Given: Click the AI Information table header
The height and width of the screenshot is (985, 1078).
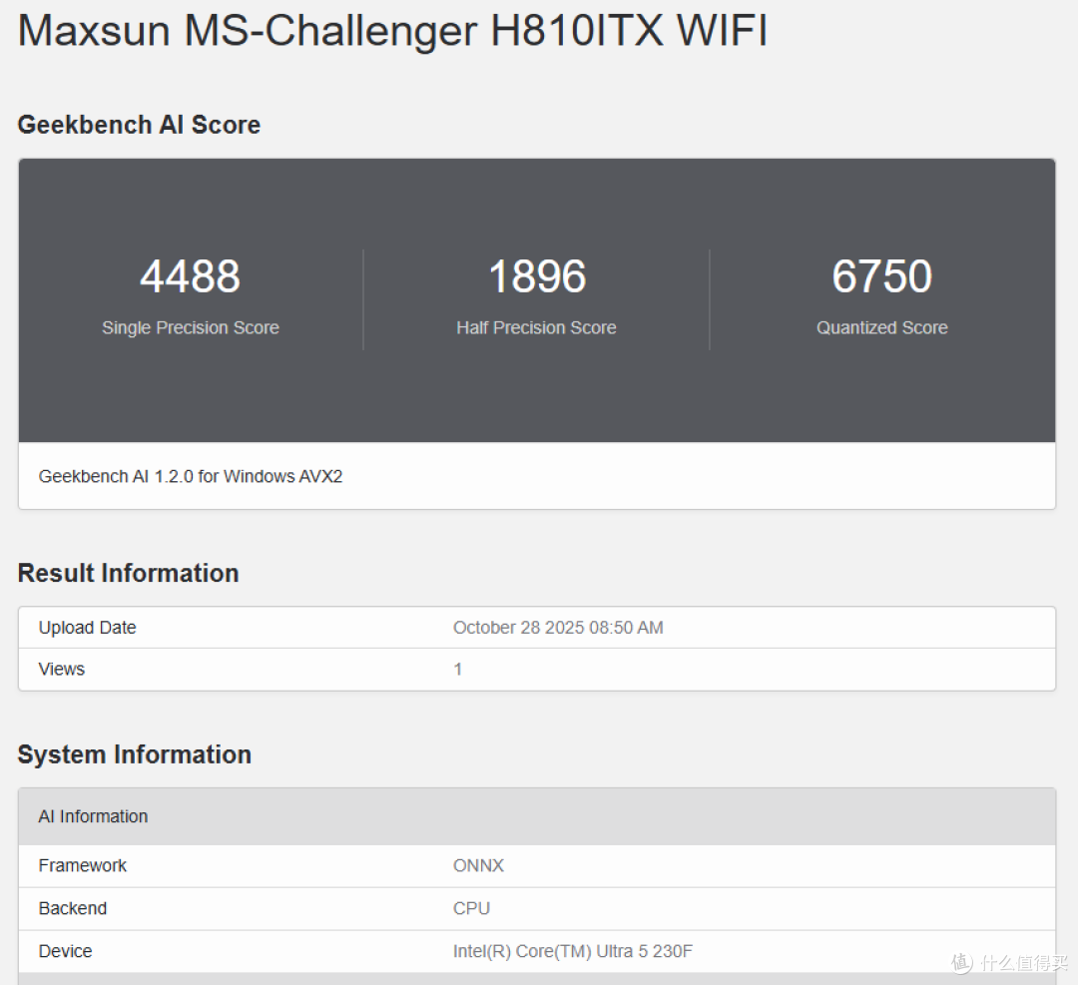Looking at the screenshot, I should (x=537, y=816).
